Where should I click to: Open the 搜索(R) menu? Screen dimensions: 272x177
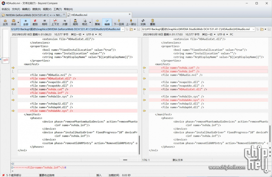click(36, 9)
